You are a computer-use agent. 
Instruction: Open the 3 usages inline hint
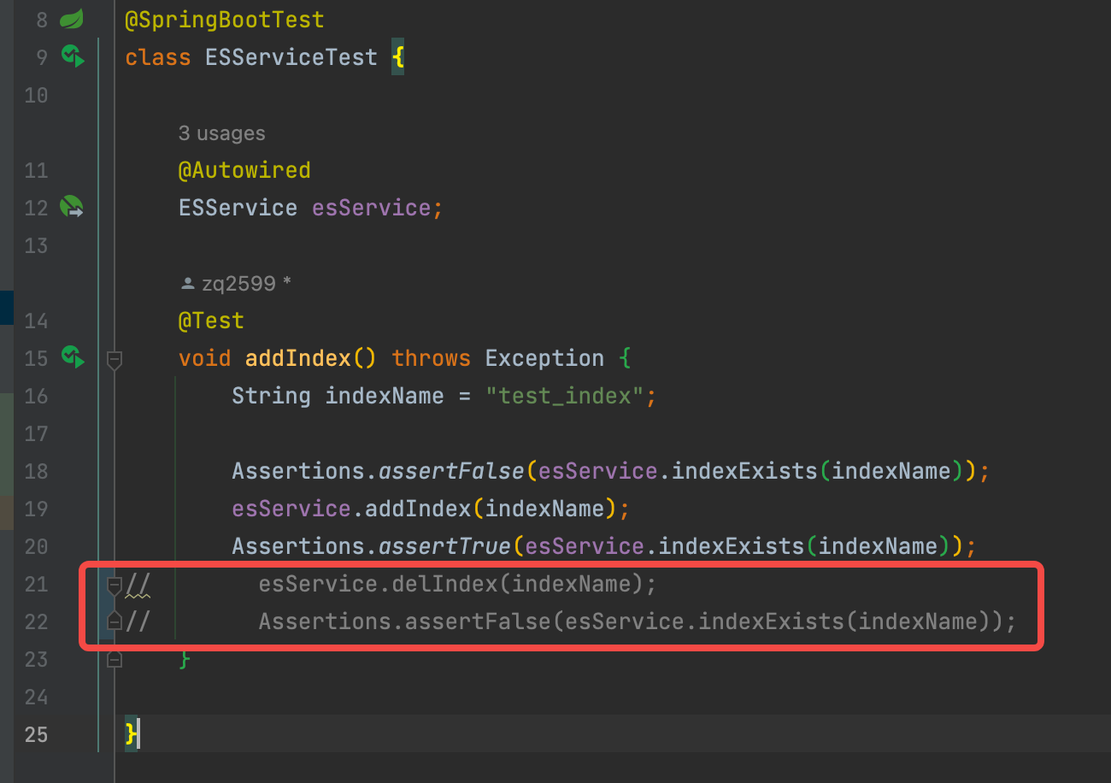point(220,132)
